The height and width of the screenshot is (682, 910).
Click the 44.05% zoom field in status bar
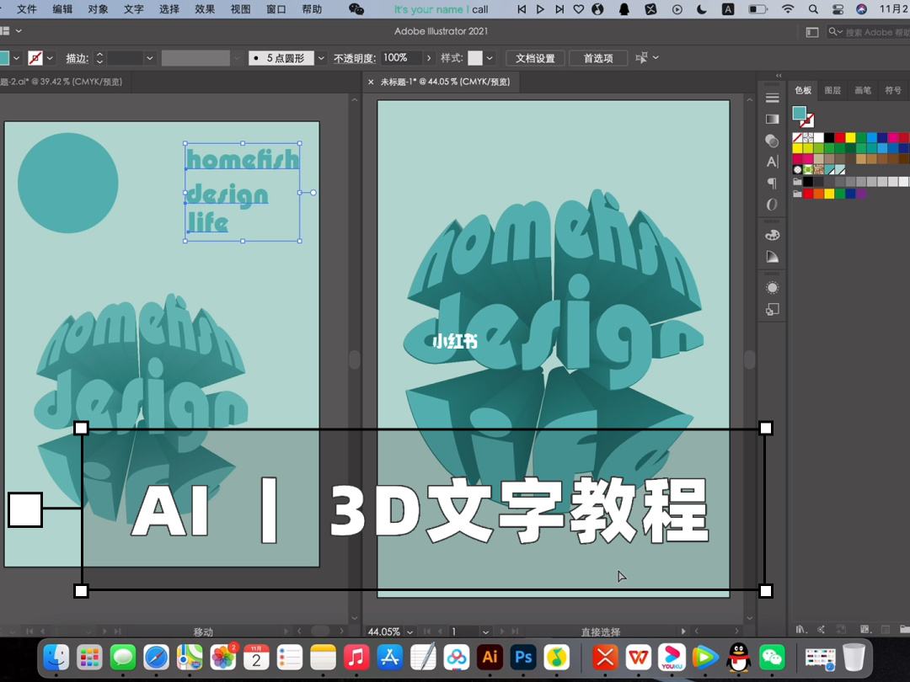coord(383,631)
